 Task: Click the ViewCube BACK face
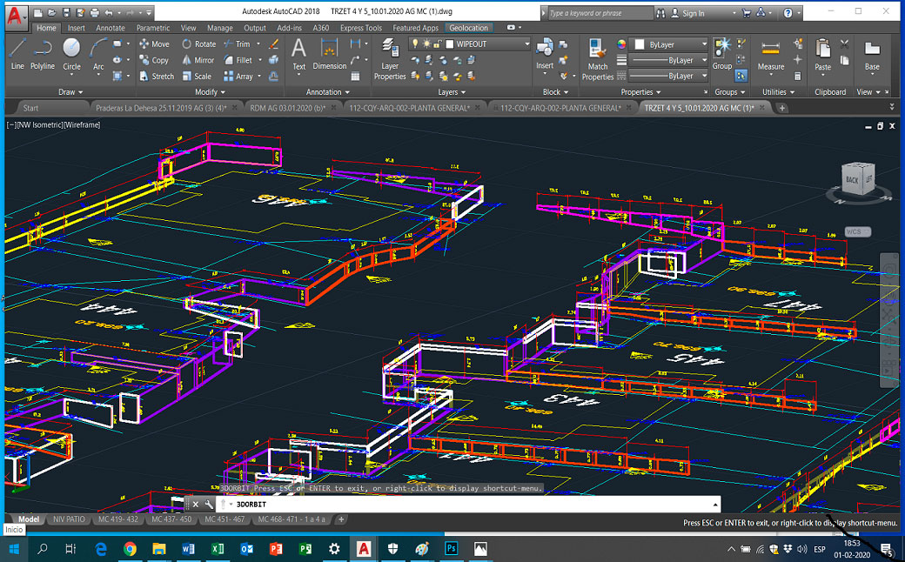(x=852, y=180)
